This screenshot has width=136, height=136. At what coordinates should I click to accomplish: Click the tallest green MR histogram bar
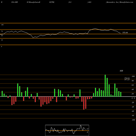tap(105, 86)
